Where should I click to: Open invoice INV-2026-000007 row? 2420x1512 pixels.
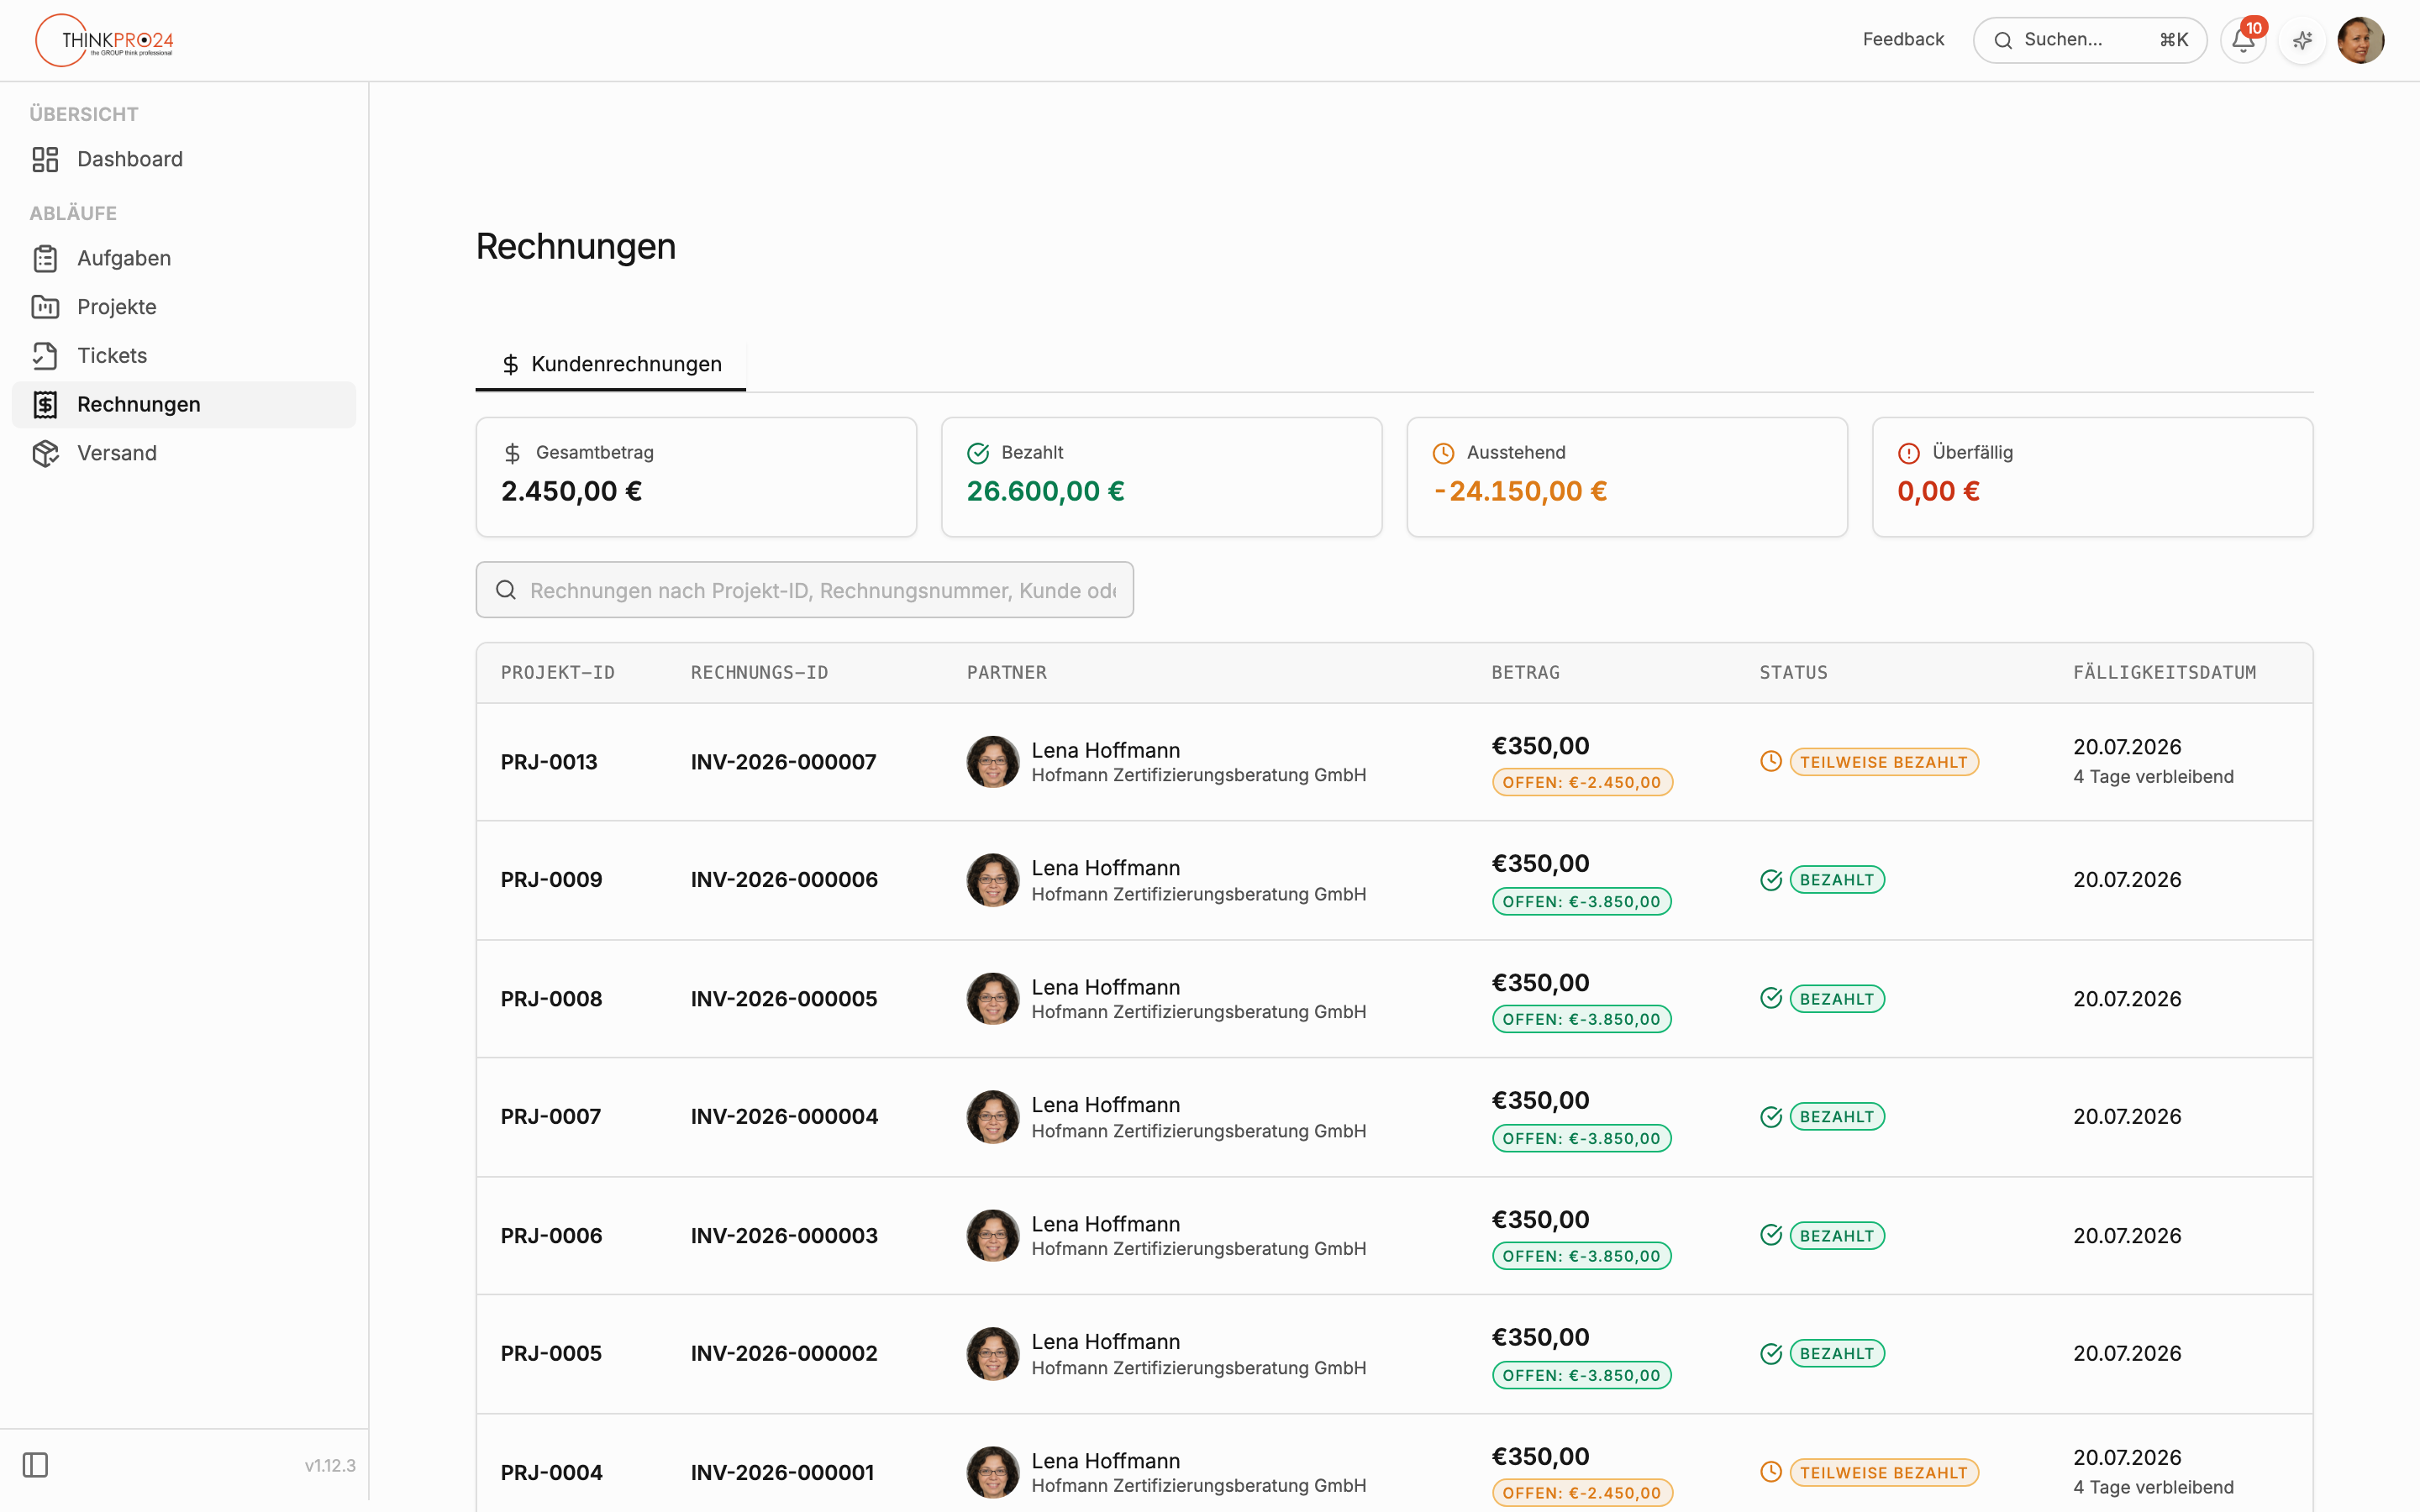pos(1394,762)
